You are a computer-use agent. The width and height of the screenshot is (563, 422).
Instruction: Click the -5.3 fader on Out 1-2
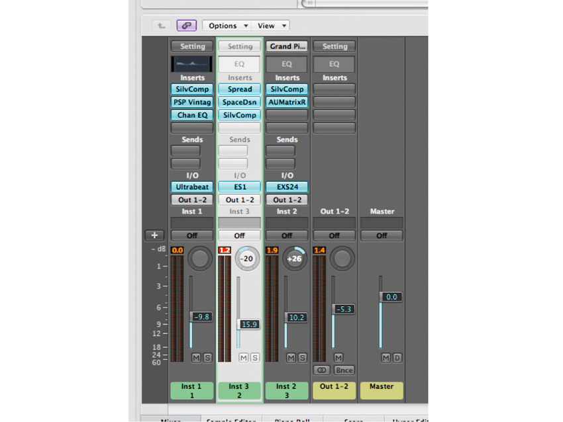click(x=343, y=309)
